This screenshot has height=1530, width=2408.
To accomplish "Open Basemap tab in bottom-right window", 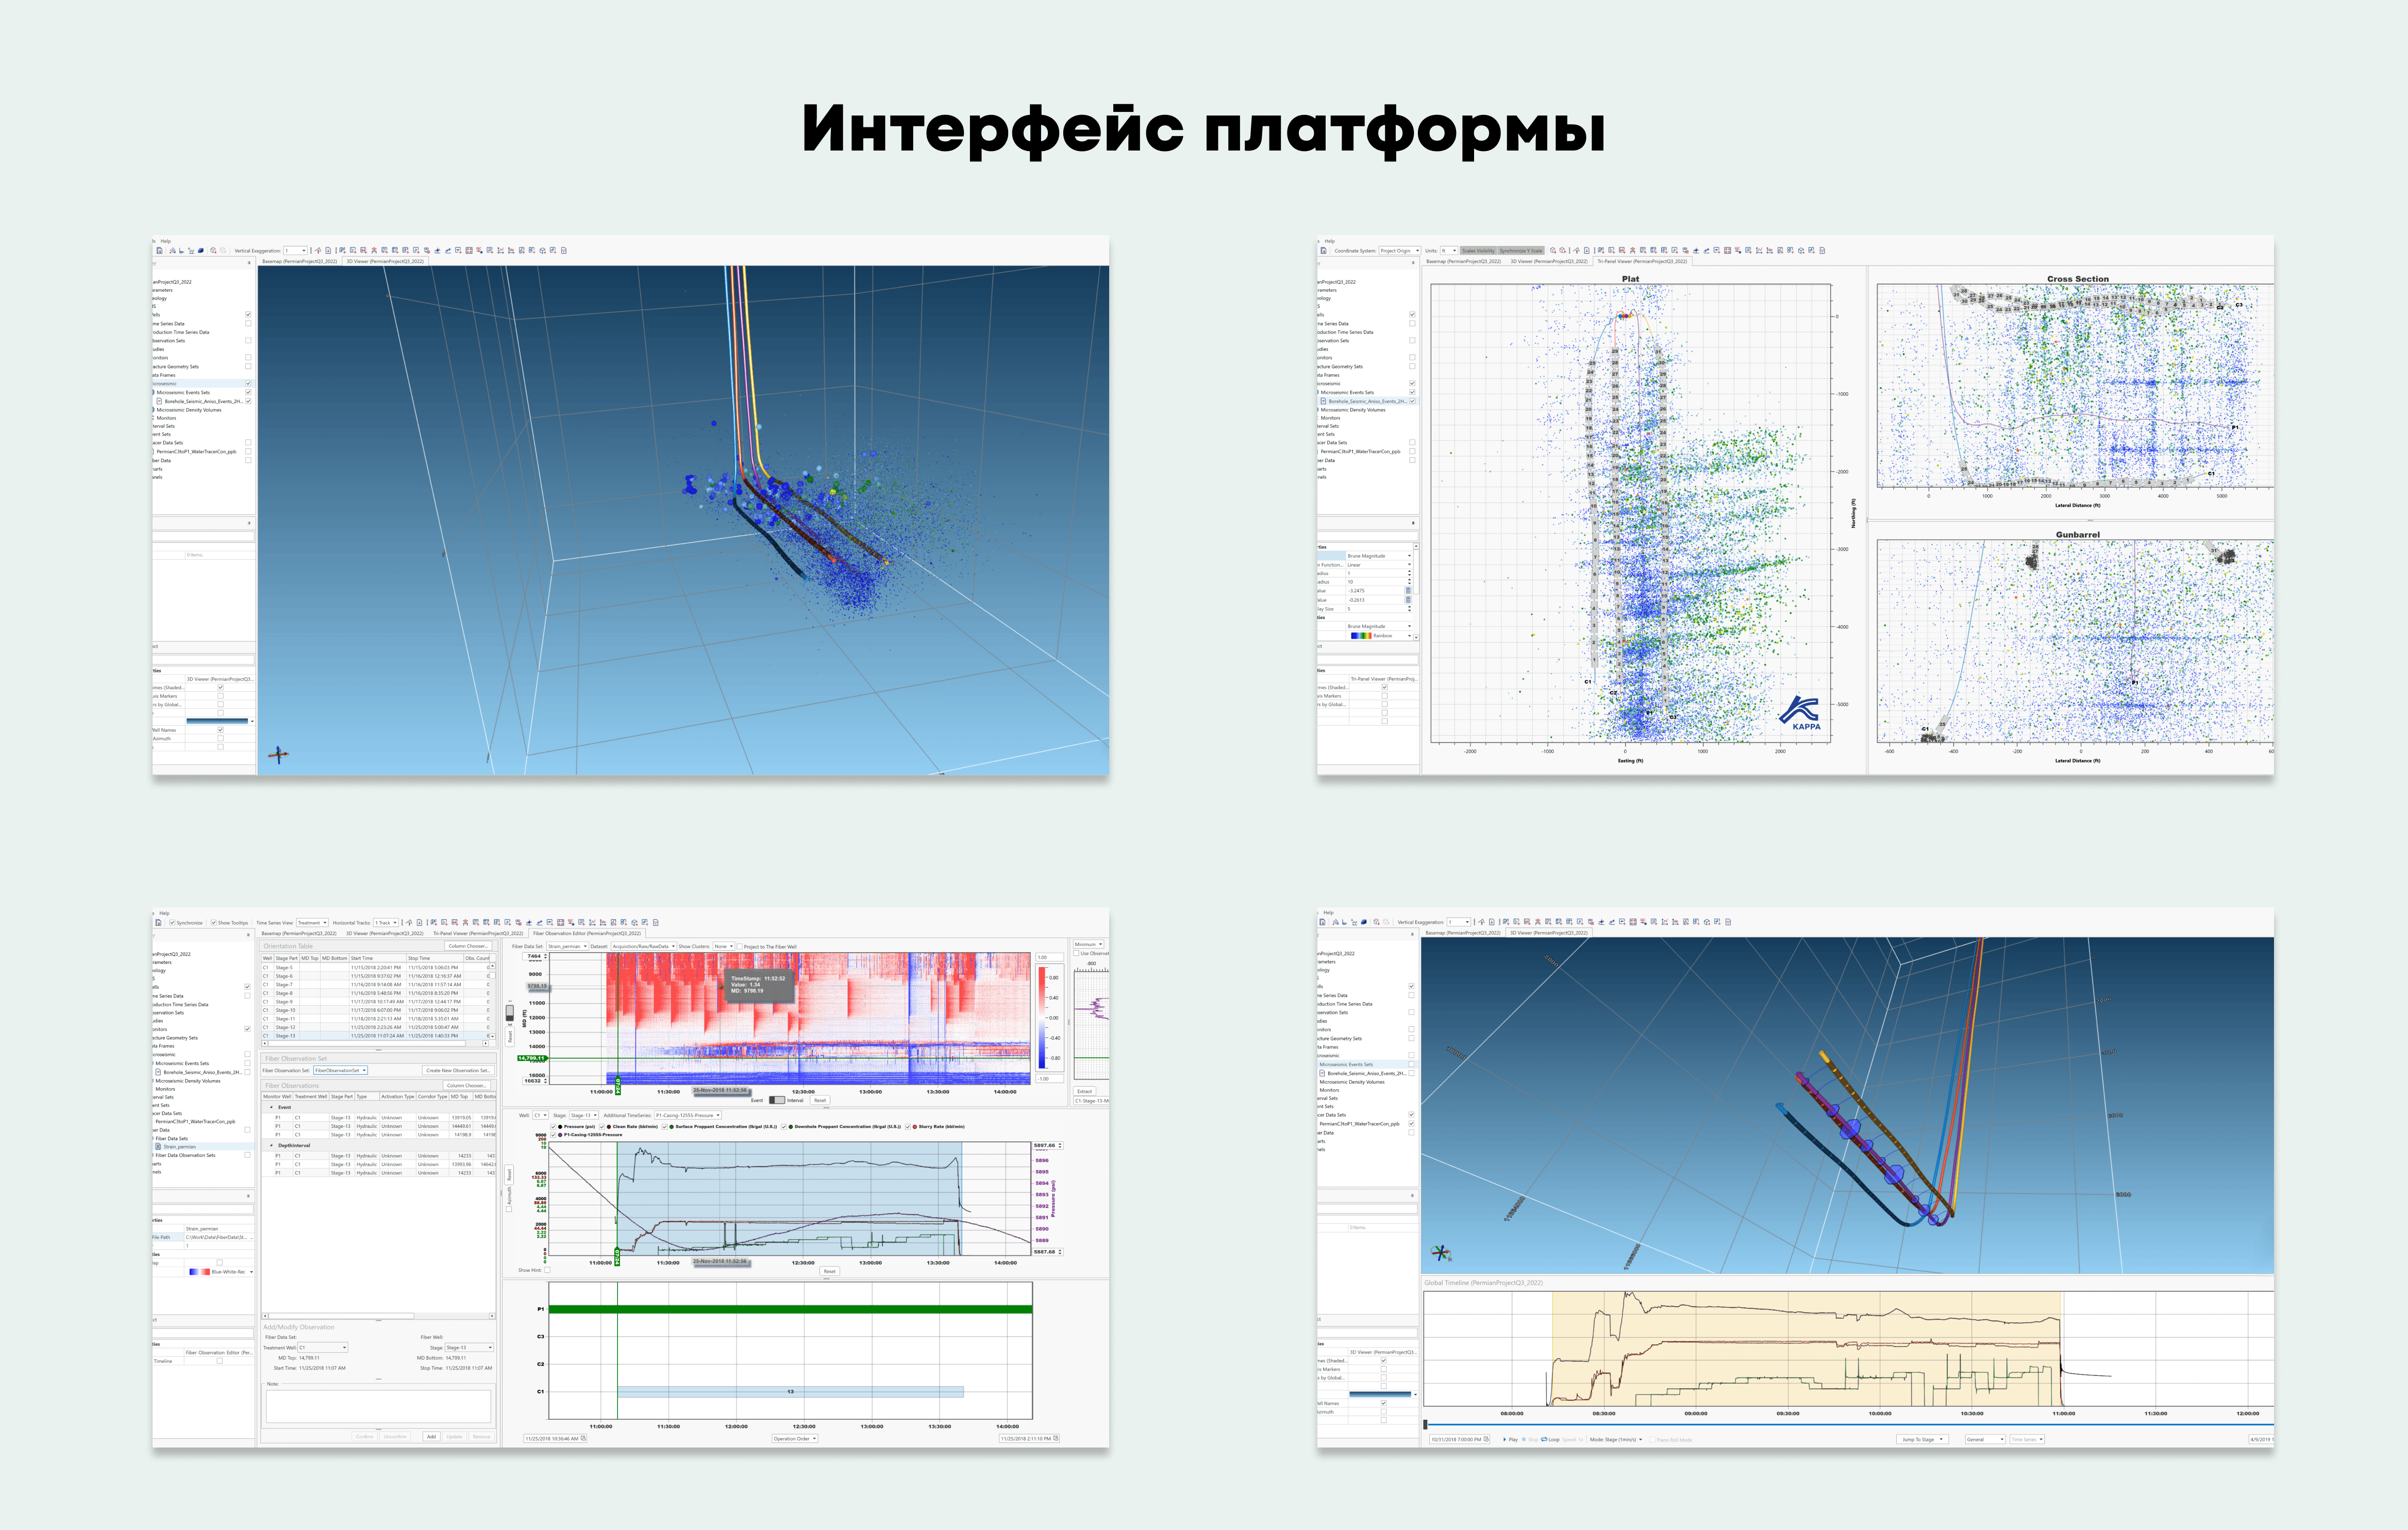I will point(1462,933).
